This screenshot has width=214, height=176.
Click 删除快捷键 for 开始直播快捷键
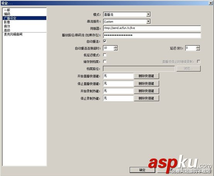pos(146,76)
